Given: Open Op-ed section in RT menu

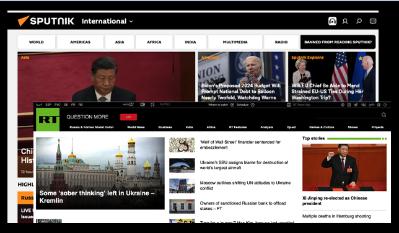Looking at the screenshot, I should pyautogui.click(x=291, y=127).
